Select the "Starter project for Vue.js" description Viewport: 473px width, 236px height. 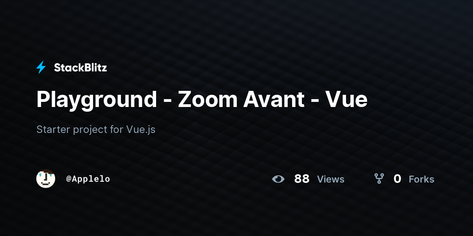click(x=96, y=129)
